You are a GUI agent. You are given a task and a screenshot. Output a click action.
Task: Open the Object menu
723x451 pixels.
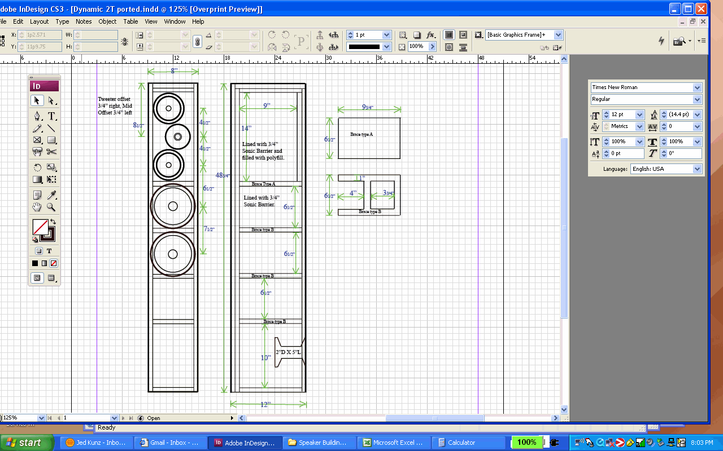click(107, 21)
